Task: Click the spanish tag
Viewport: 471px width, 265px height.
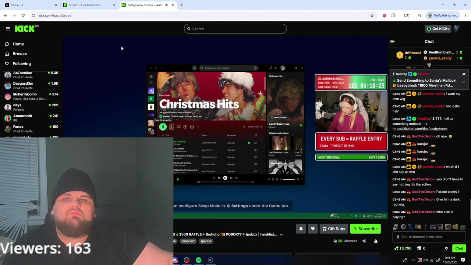Action: tap(206, 241)
